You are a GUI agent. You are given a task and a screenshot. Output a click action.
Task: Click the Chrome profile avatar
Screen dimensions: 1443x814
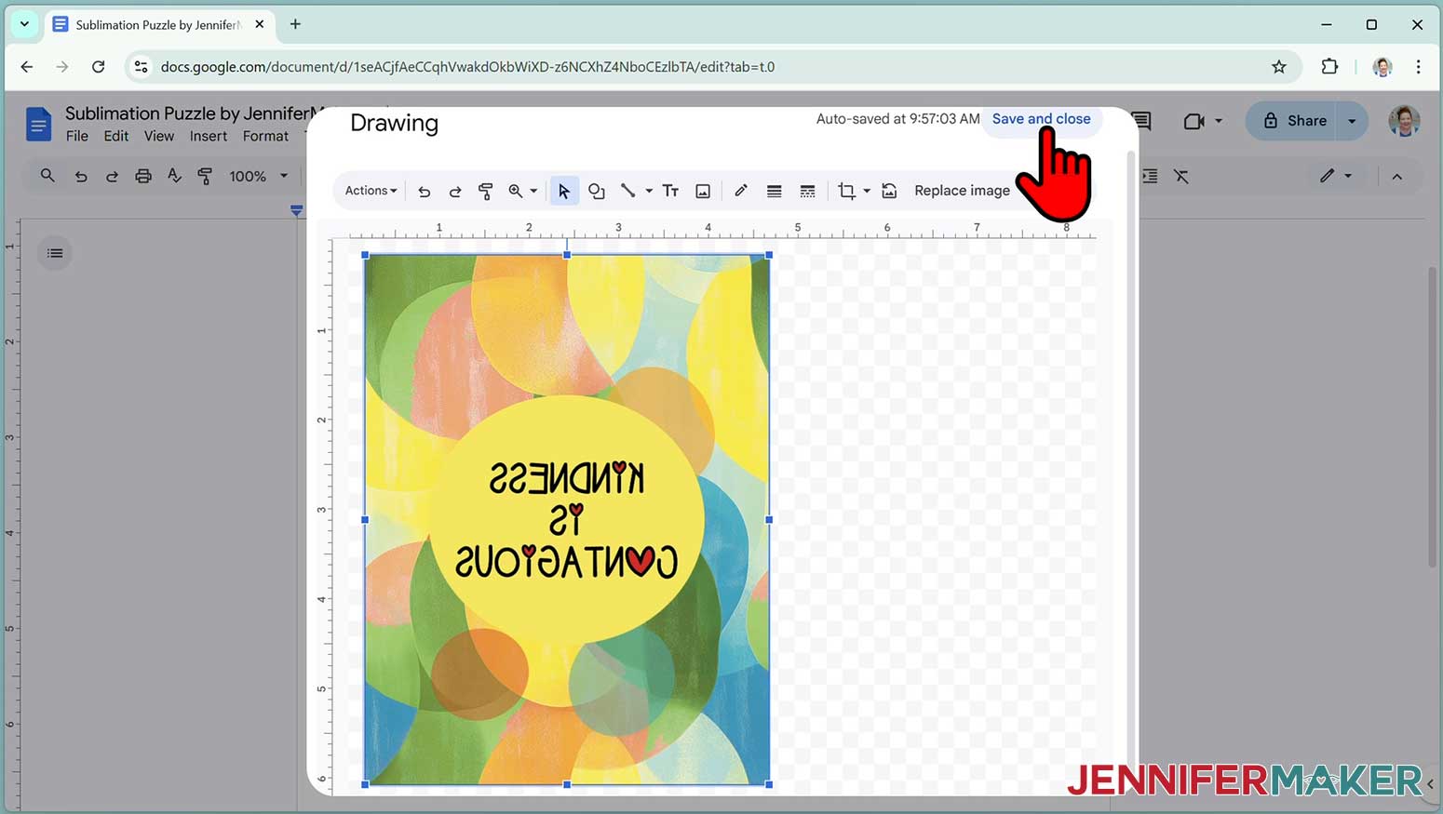[1382, 66]
